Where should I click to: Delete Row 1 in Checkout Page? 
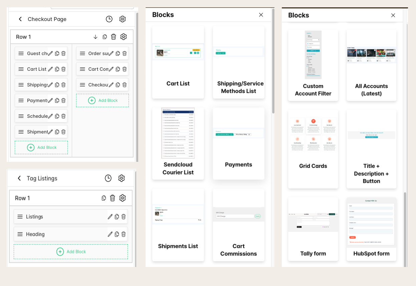114,37
